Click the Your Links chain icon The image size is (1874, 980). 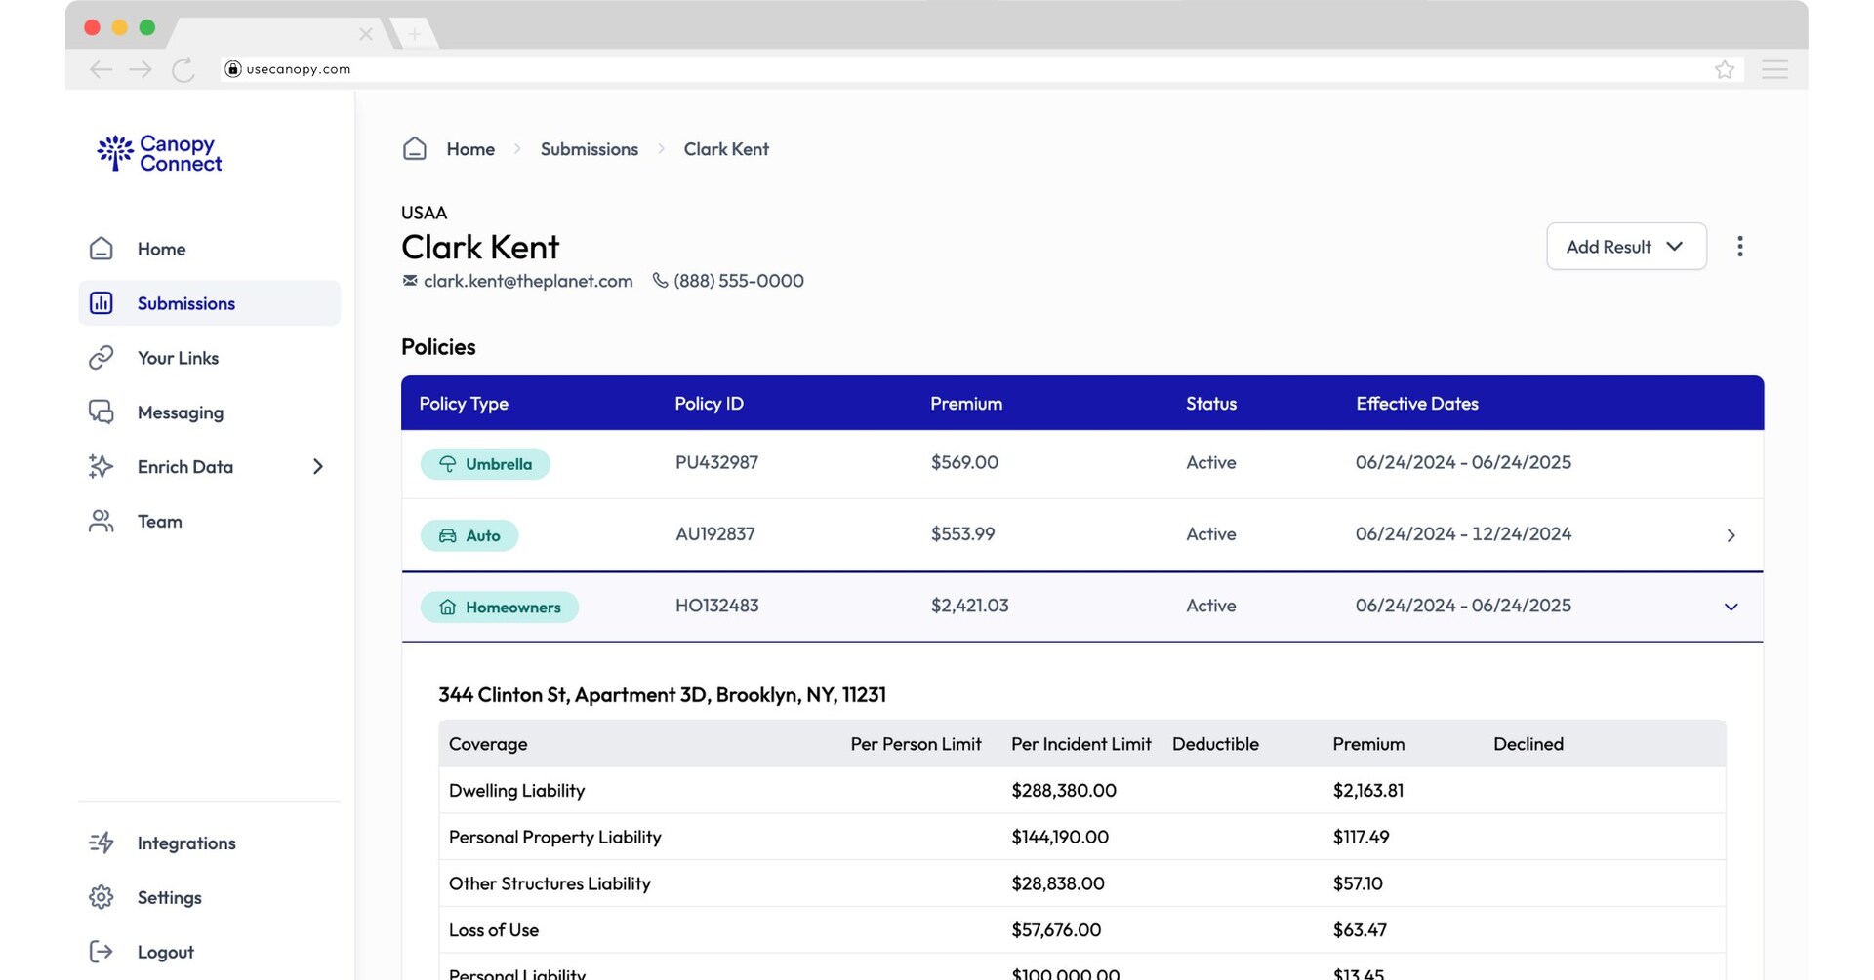pyautogui.click(x=102, y=358)
